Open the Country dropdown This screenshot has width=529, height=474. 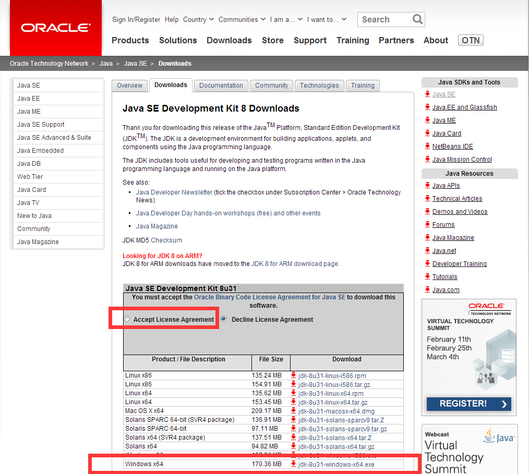point(198,19)
